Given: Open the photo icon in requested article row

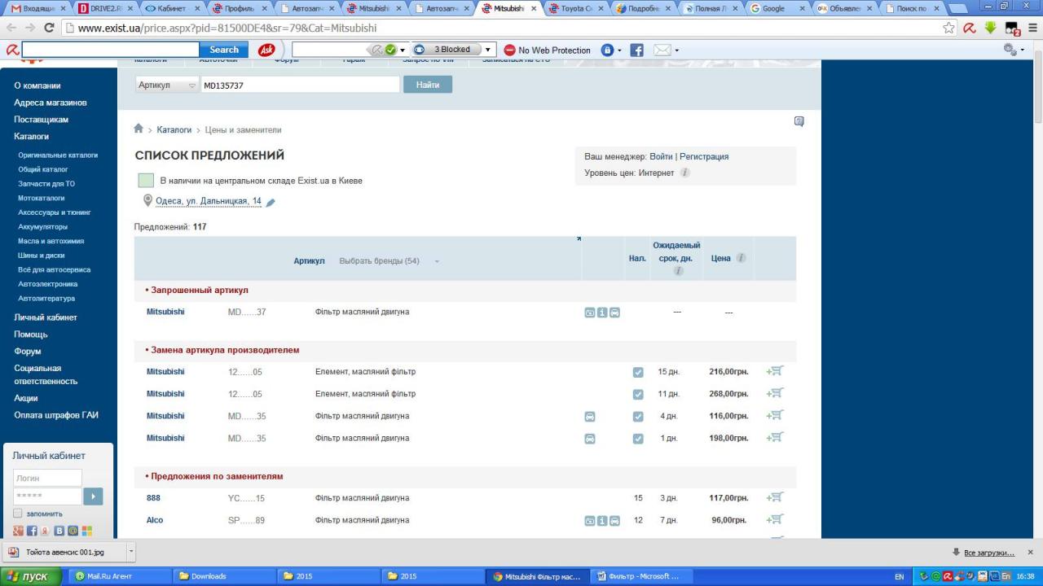Looking at the screenshot, I should (590, 313).
